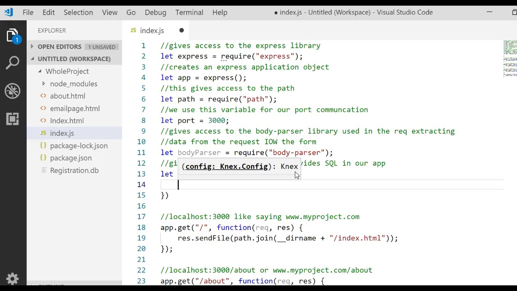Screen dimensions: 517x291
Task: Open the Extensions view icon
Action: pos(13,119)
